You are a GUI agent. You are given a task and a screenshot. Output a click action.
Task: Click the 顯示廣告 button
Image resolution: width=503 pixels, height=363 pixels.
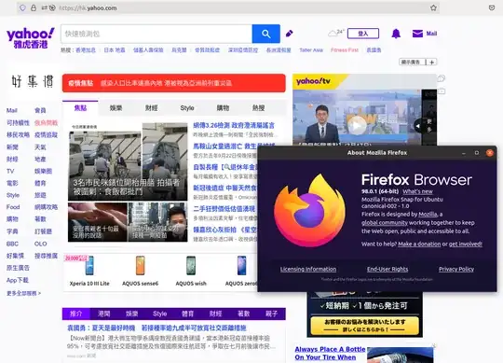point(412,62)
